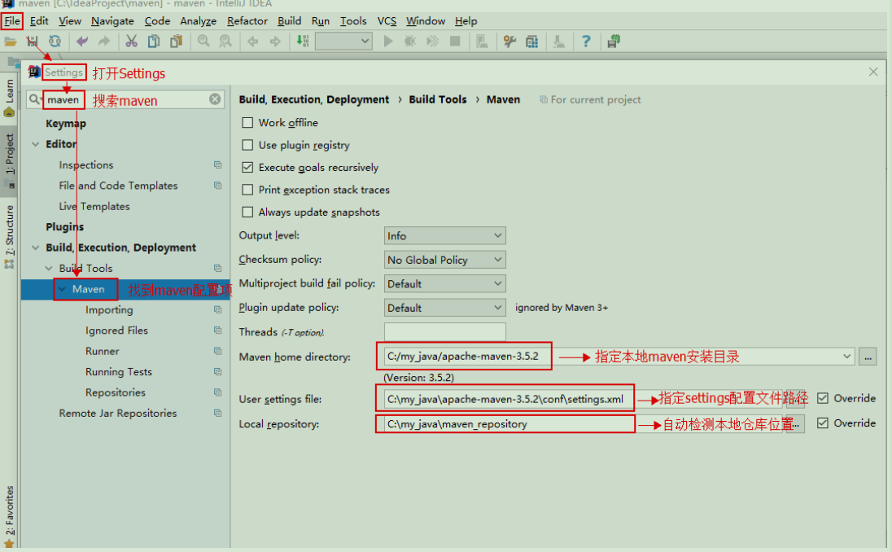Viewport: 892px width, 552px height.
Task: Click the Redo arrow icon
Action: 103,42
